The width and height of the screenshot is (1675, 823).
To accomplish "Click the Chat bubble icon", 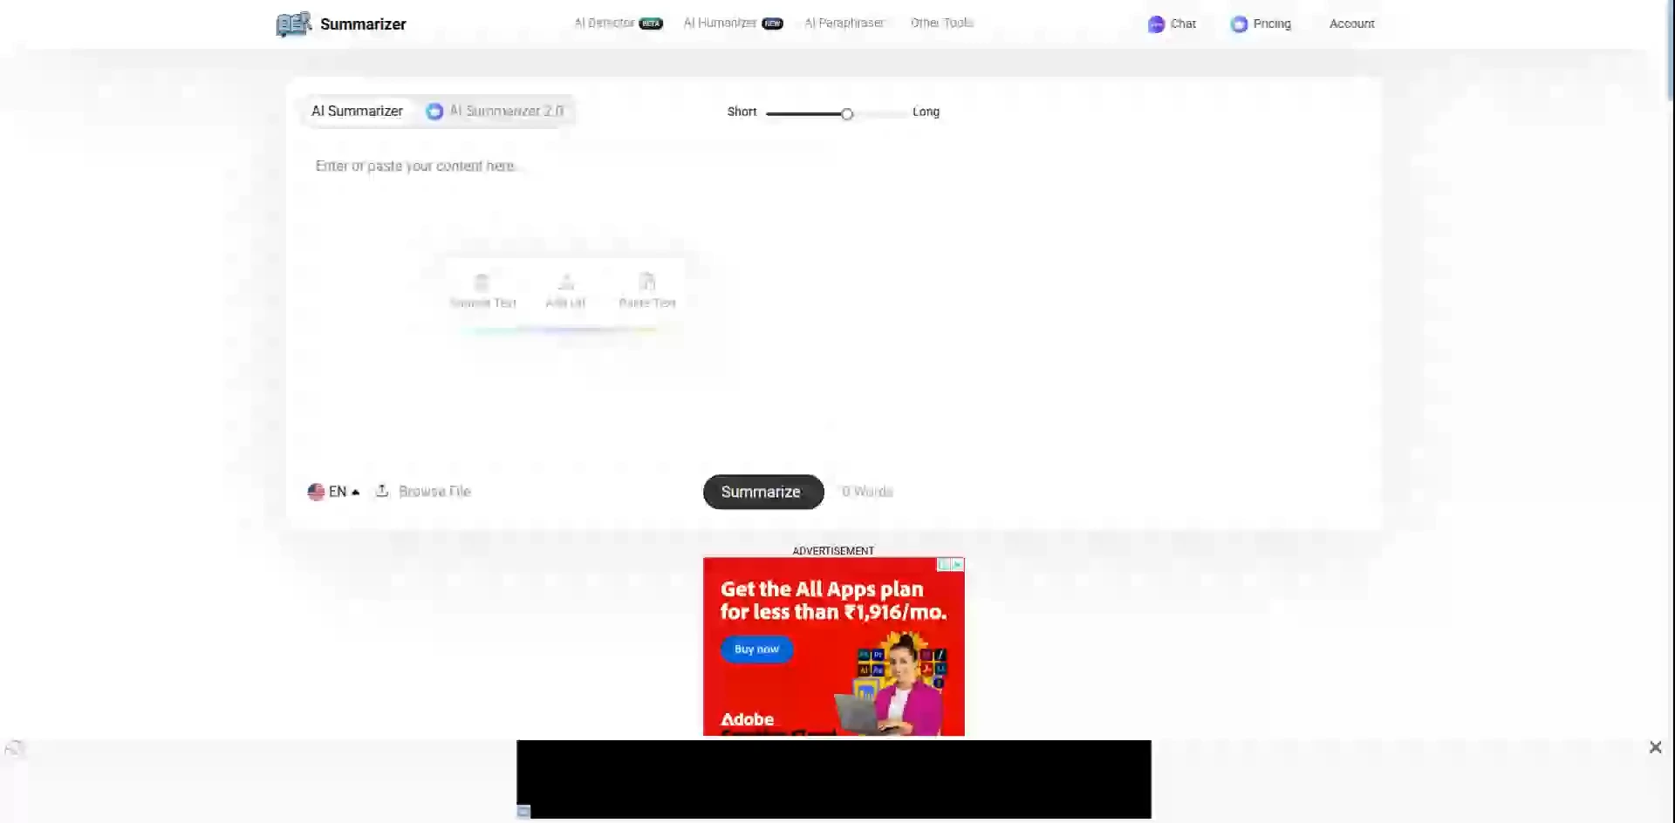I will (1156, 24).
